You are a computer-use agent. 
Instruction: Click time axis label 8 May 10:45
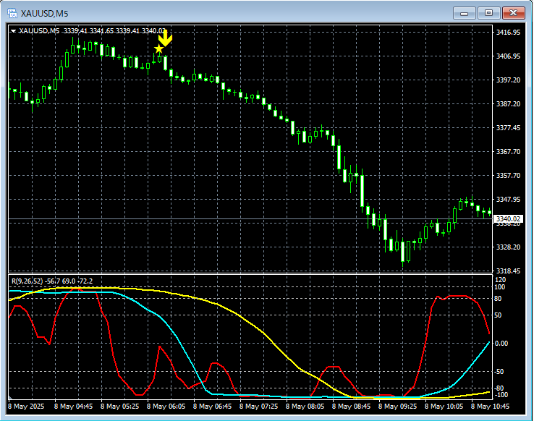coord(490,407)
